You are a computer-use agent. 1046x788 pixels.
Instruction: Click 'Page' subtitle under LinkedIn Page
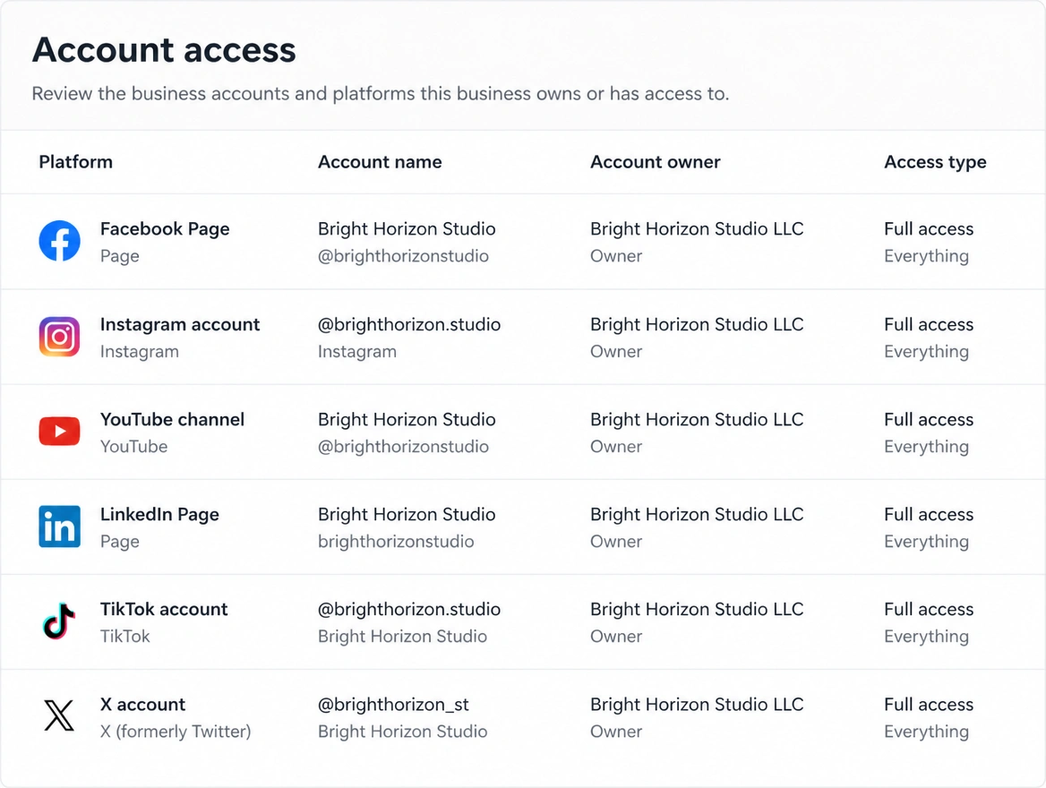point(119,543)
